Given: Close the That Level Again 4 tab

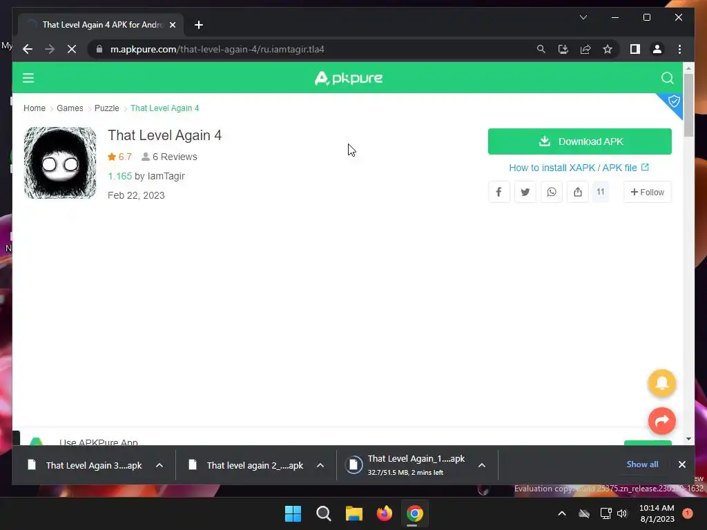Looking at the screenshot, I should click(172, 25).
